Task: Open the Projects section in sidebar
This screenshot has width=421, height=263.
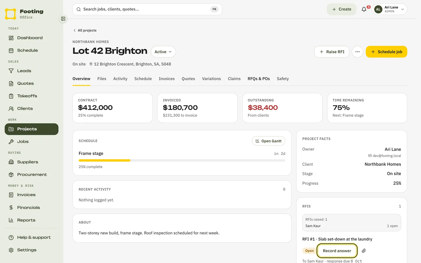Action: coord(32,129)
